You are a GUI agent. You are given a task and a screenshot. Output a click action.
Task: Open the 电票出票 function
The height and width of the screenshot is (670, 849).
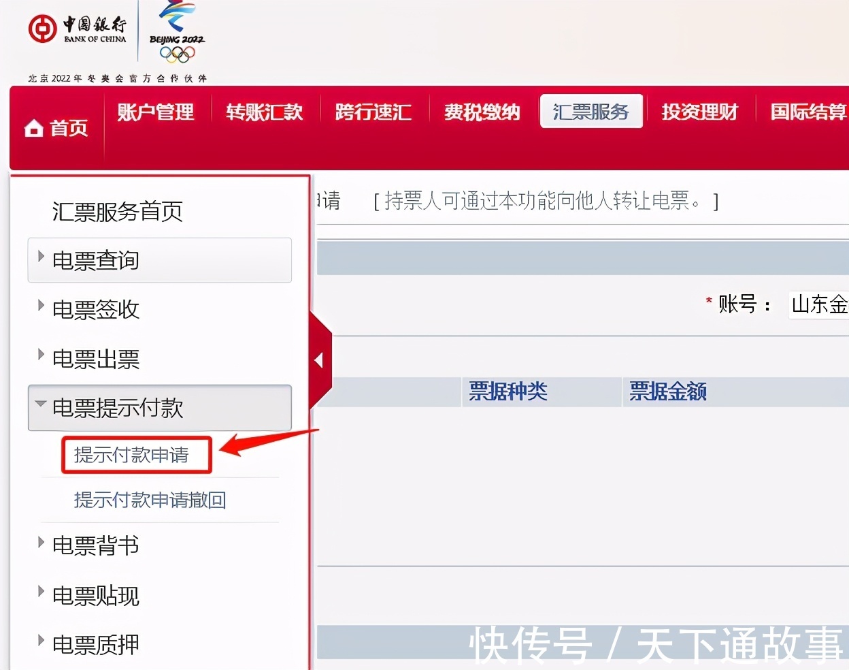pos(95,359)
